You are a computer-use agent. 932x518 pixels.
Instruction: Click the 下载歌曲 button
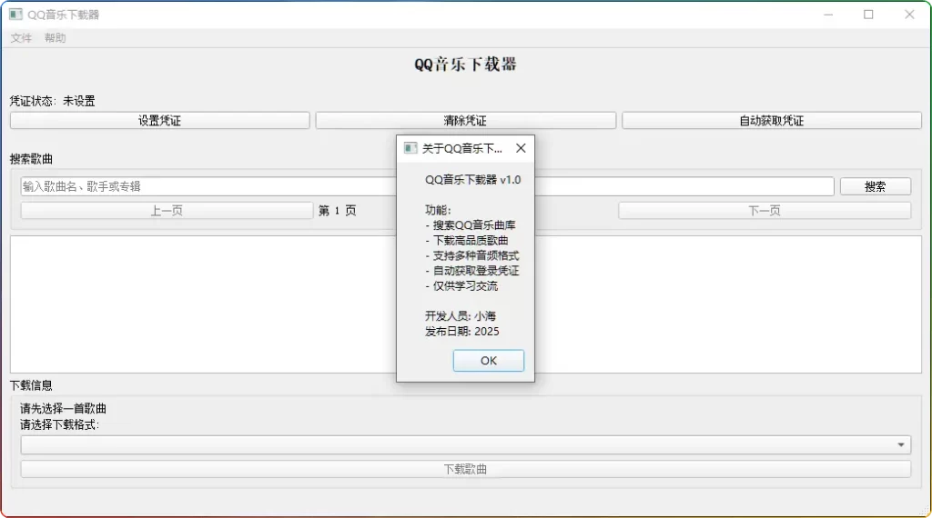(465, 469)
